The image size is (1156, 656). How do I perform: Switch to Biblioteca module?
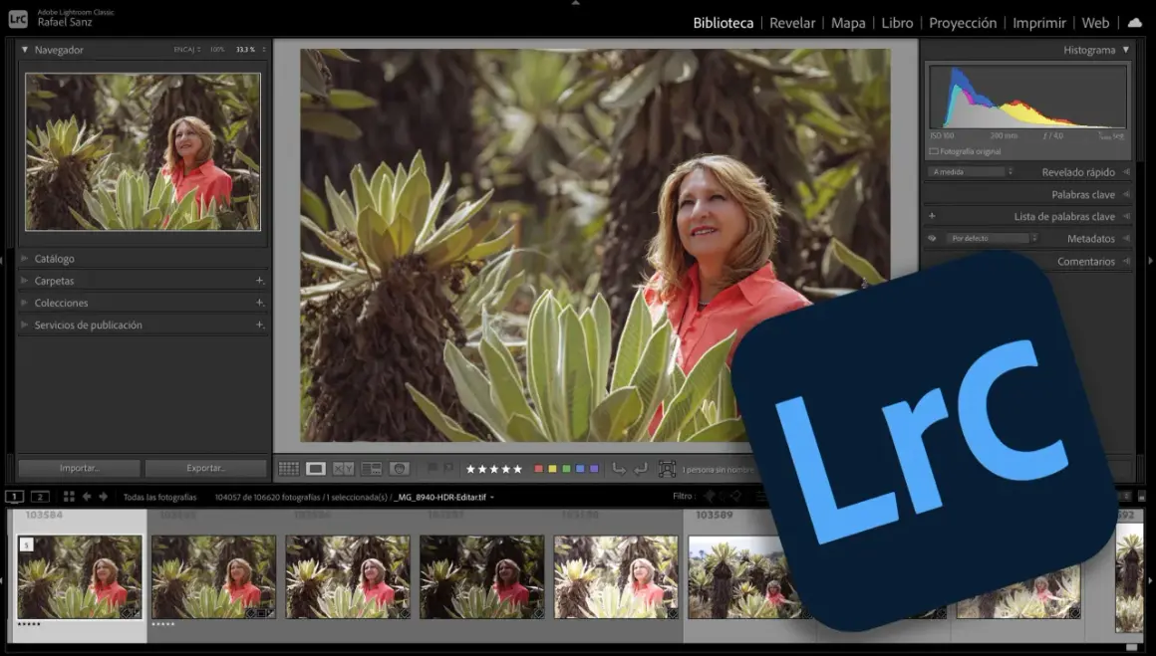click(723, 23)
